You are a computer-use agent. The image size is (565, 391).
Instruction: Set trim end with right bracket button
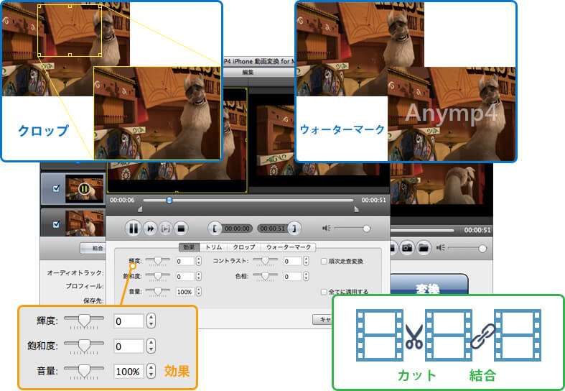294,229
